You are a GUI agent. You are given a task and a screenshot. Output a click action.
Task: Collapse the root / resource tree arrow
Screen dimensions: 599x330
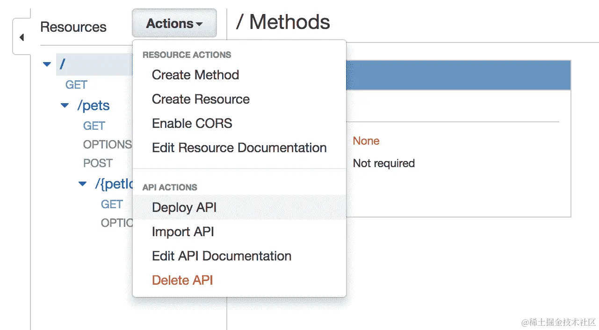coord(47,64)
